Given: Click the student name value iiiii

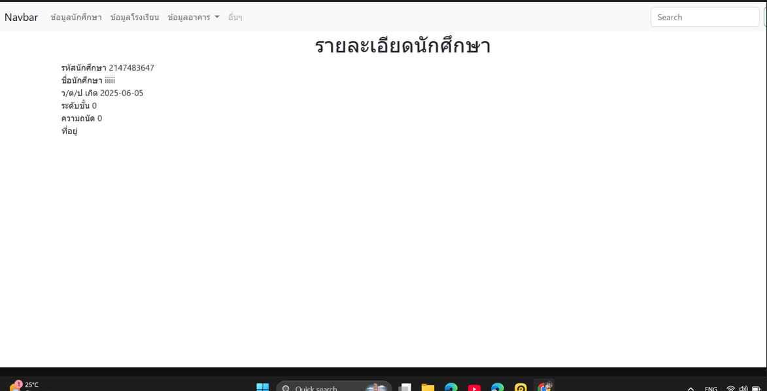Looking at the screenshot, I should tap(110, 80).
